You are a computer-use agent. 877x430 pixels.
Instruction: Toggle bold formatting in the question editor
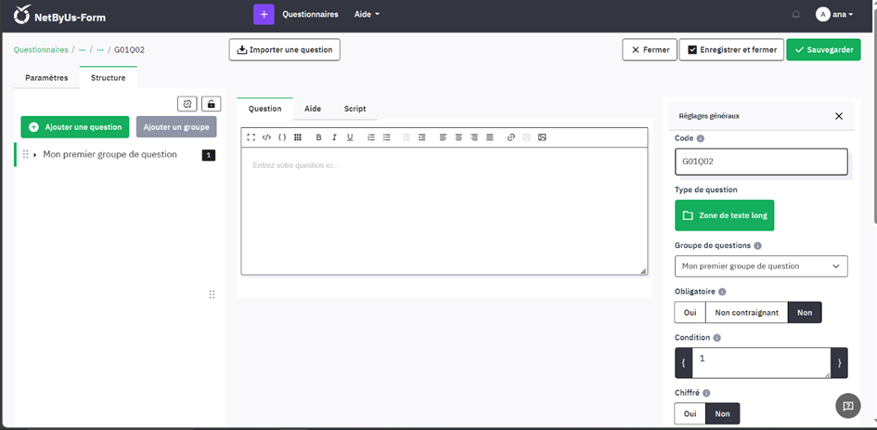click(x=319, y=137)
